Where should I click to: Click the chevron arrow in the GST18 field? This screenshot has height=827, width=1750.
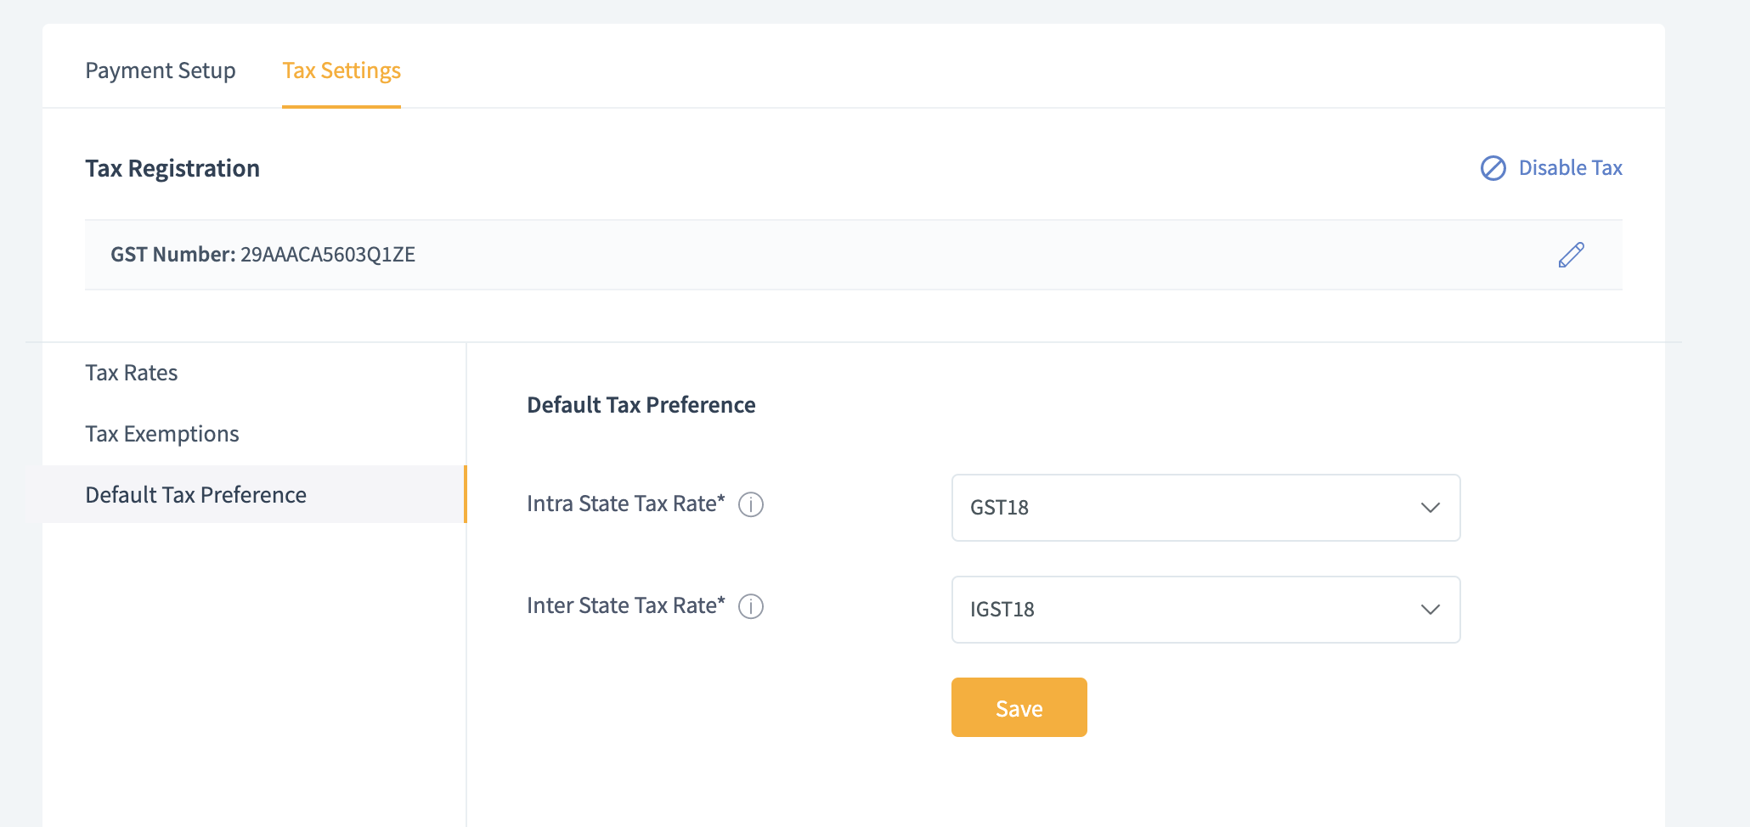[x=1430, y=508]
